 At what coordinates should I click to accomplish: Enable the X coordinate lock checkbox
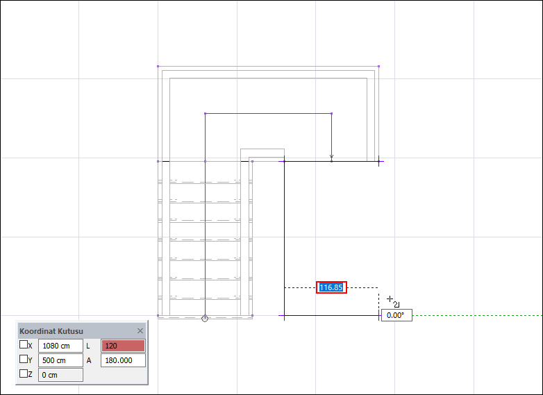[24, 344]
